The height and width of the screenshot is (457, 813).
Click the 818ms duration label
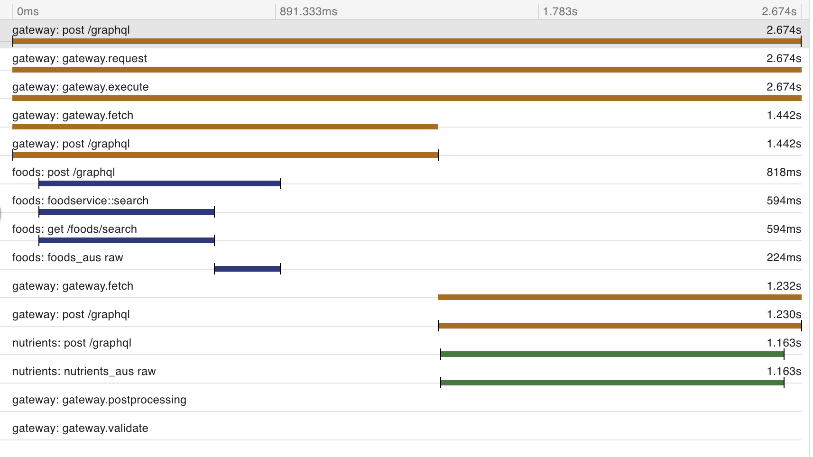[784, 172]
